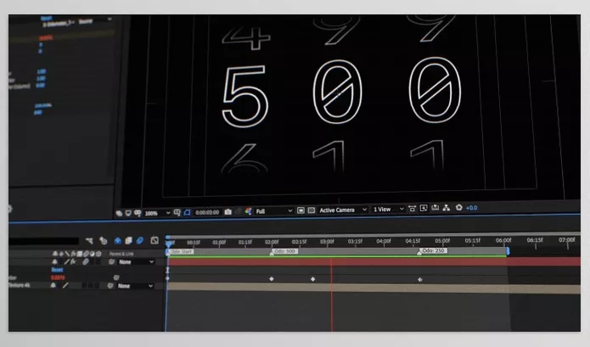Click the Odo: 500 composition marker
Screen dimensions: 590x347
tap(284, 251)
